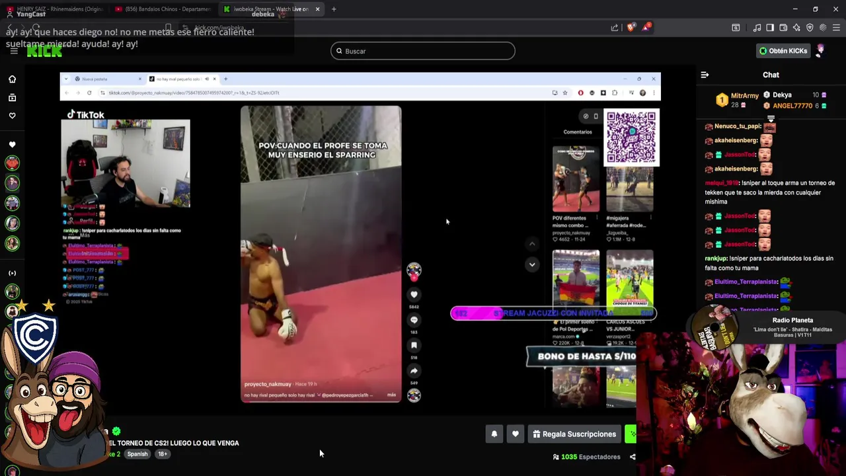Click the TikTok spinning sound disc icon

414,395
